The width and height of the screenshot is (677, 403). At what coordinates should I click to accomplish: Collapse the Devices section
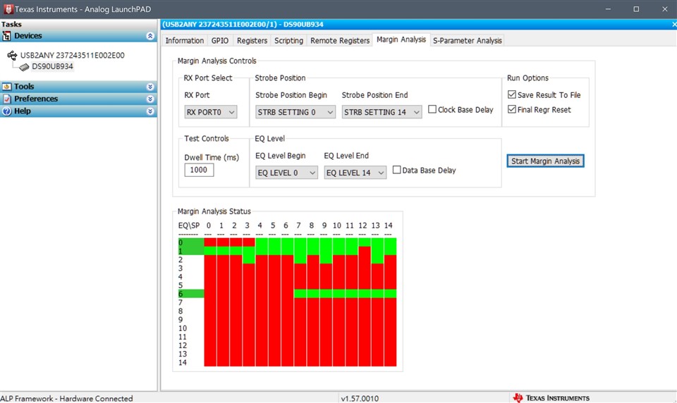coord(150,36)
